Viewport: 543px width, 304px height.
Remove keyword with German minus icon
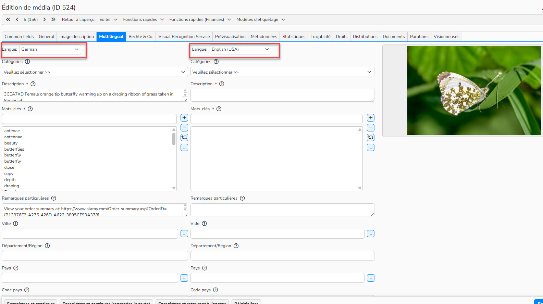point(184,128)
